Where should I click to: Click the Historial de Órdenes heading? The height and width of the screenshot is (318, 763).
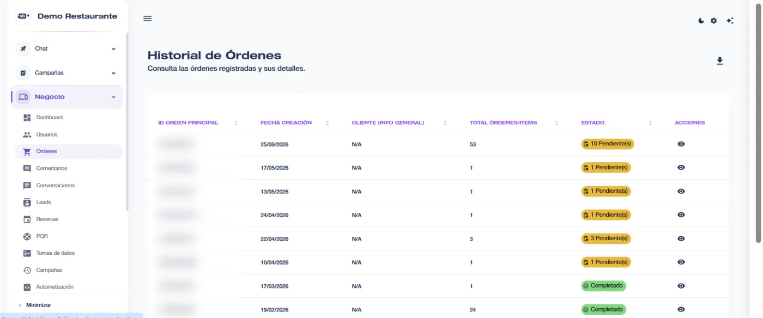click(214, 55)
